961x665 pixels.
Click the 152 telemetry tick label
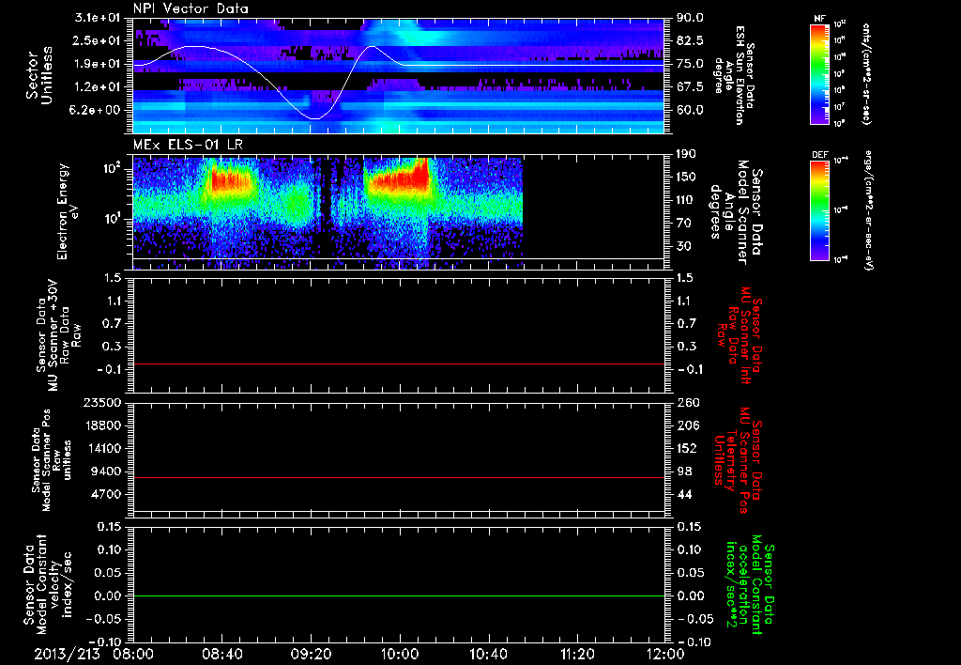(x=687, y=448)
